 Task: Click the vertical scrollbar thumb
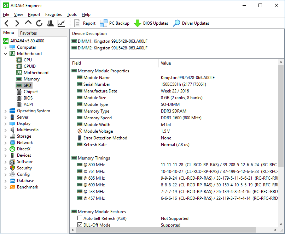[281, 116]
